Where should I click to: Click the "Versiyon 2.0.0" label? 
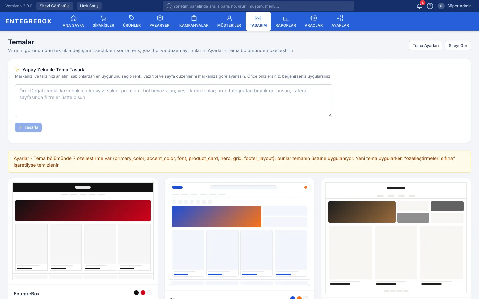click(19, 6)
